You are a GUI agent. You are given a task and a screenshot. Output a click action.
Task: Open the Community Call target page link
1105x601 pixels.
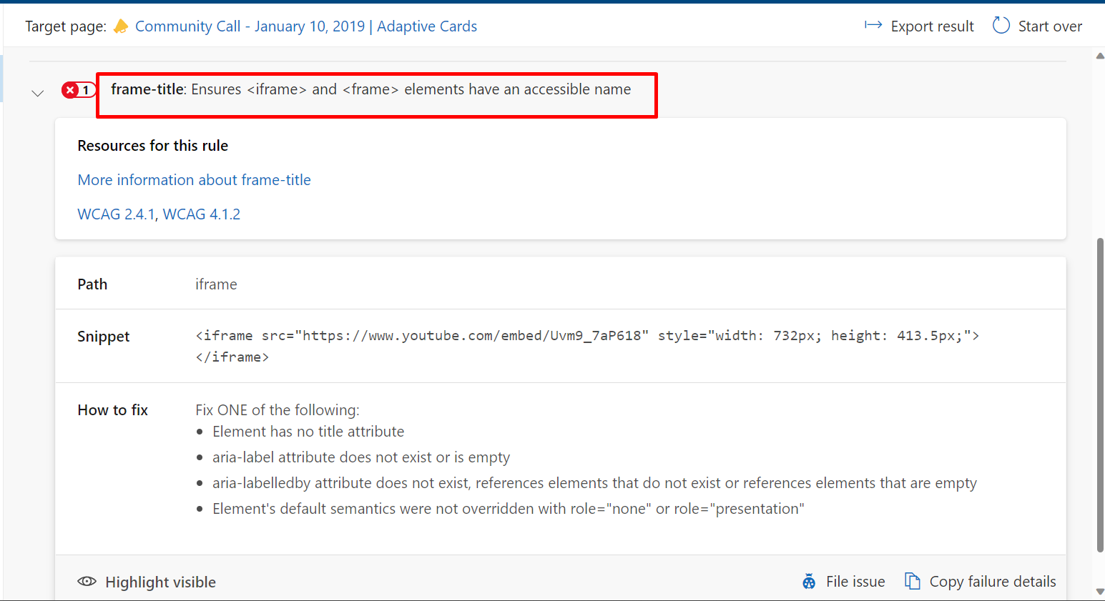[x=306, y=26]
